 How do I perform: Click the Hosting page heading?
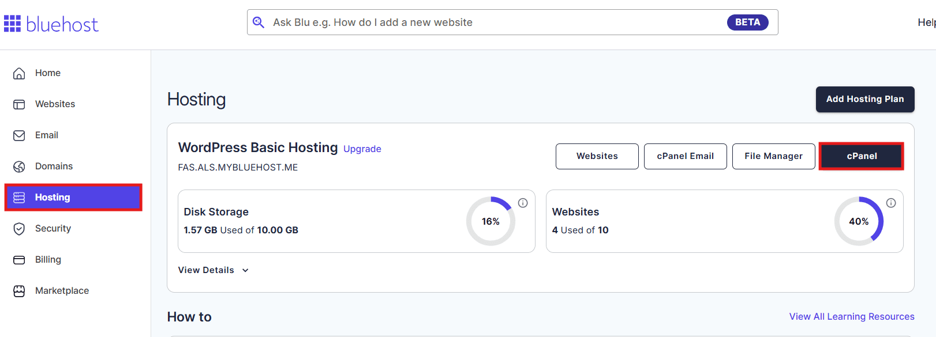(196, 100)
